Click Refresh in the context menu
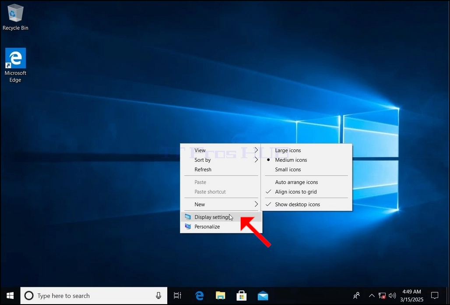This screenshot has height=305, width=450. click(x=221, y=170)
